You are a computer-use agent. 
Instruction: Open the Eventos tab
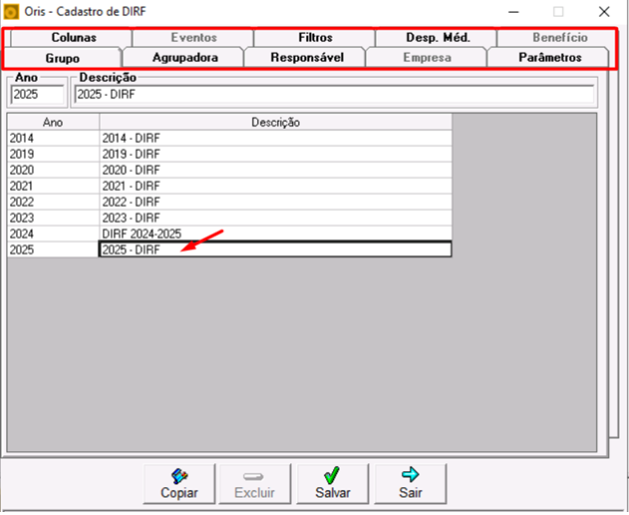193,38
